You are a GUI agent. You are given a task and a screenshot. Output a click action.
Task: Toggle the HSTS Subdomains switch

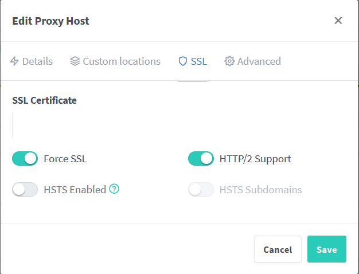[x=201, y=190]
